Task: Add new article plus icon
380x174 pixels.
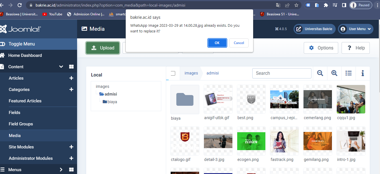Action: pyautogui.click(x=71, y=78)
